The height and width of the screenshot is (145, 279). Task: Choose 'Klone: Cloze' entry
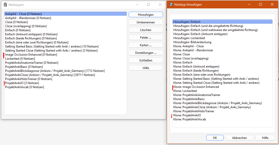(222, 54)
